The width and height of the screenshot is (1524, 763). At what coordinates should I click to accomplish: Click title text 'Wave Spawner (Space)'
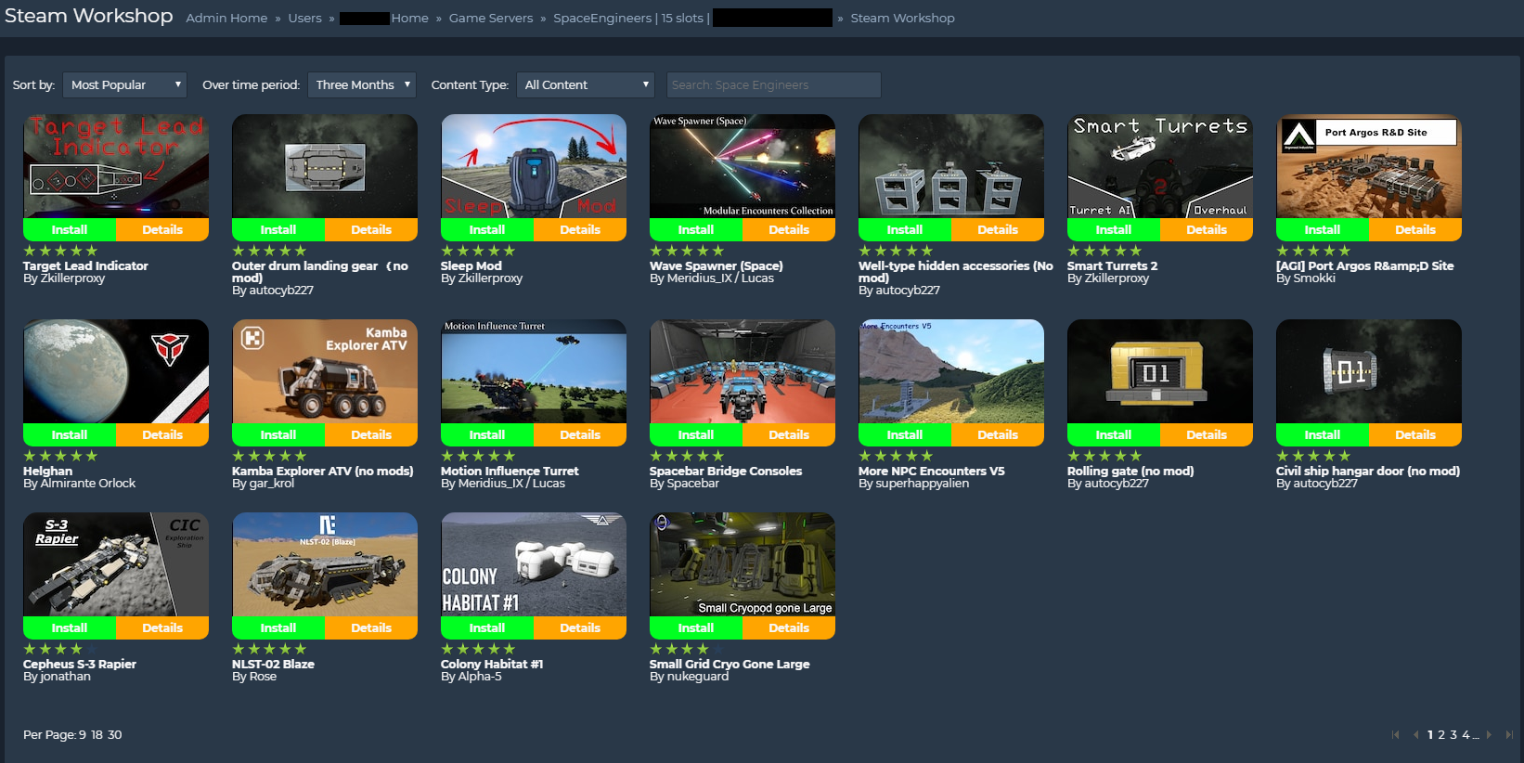pyautogui.click(x=717, y=265)
